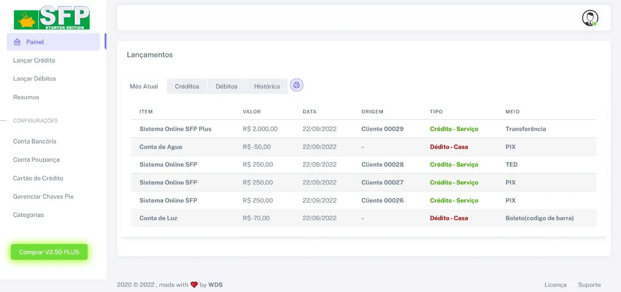Screen dimensions: 621x292
Task: Click Dédito - Casa in Conta de Agua row
Action: click(449, 147)
